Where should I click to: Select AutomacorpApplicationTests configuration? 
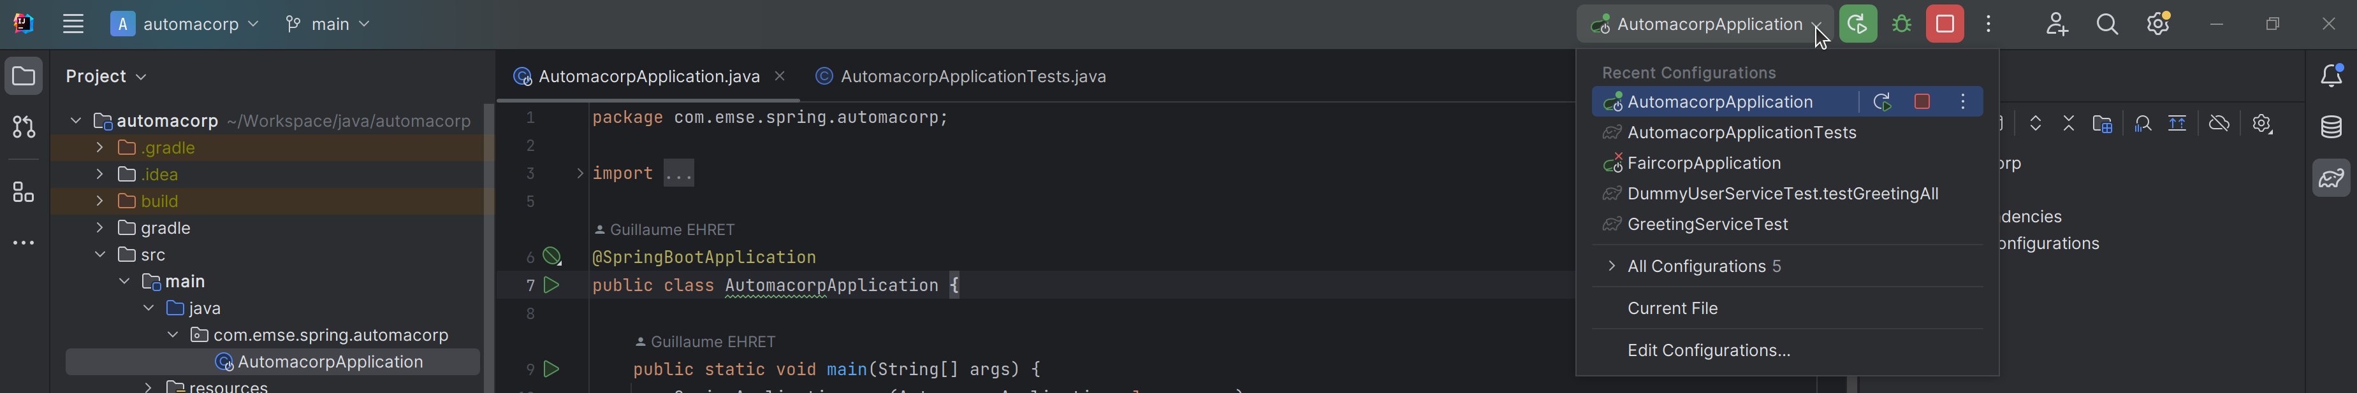click(1787, 132)
